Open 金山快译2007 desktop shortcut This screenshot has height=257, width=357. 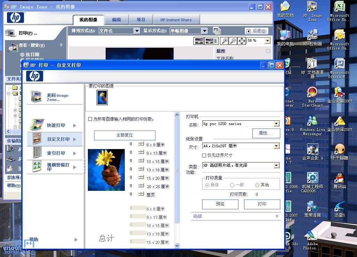click(x=339, y=124)
